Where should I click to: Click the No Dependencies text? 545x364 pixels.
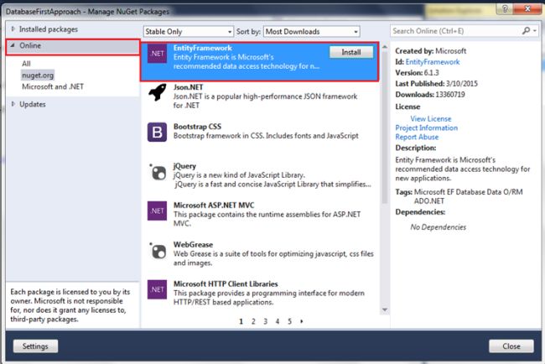[438, 227]
